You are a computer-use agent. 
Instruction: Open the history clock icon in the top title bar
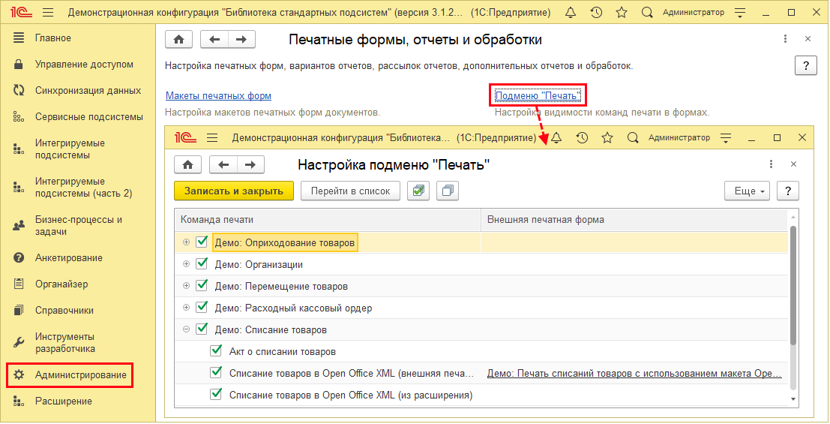coord(595,13)
